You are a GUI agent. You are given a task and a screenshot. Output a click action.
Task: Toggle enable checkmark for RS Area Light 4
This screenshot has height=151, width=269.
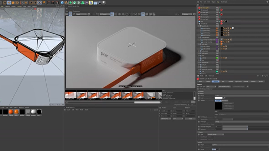[x=220, y=8]
